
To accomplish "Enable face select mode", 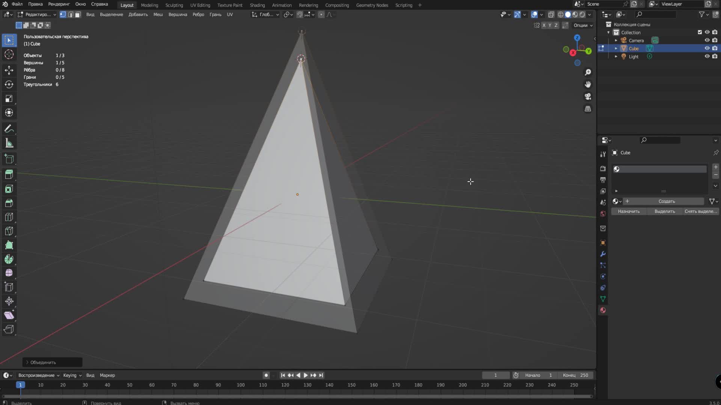I will (x=78, y=15).
